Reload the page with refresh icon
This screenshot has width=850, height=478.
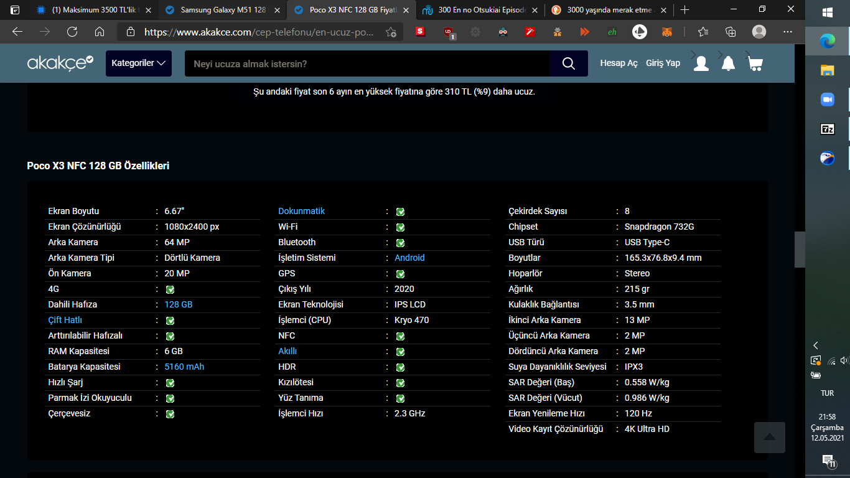pos(72,32)
